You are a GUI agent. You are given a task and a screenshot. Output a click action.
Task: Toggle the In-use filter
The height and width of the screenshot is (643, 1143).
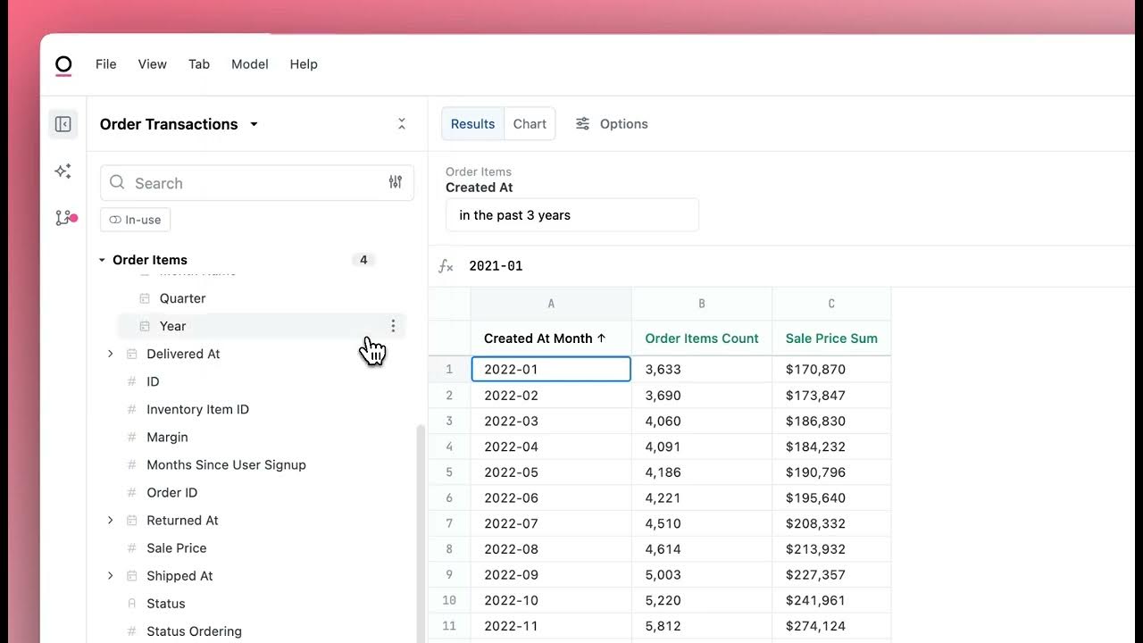click(135, 220)
